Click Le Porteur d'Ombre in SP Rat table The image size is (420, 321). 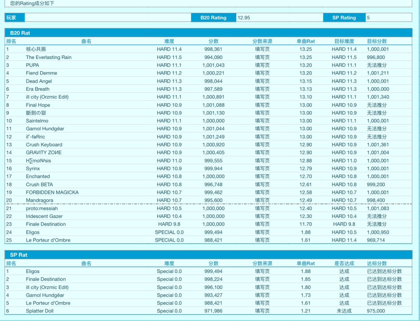[x=48, y=303]
